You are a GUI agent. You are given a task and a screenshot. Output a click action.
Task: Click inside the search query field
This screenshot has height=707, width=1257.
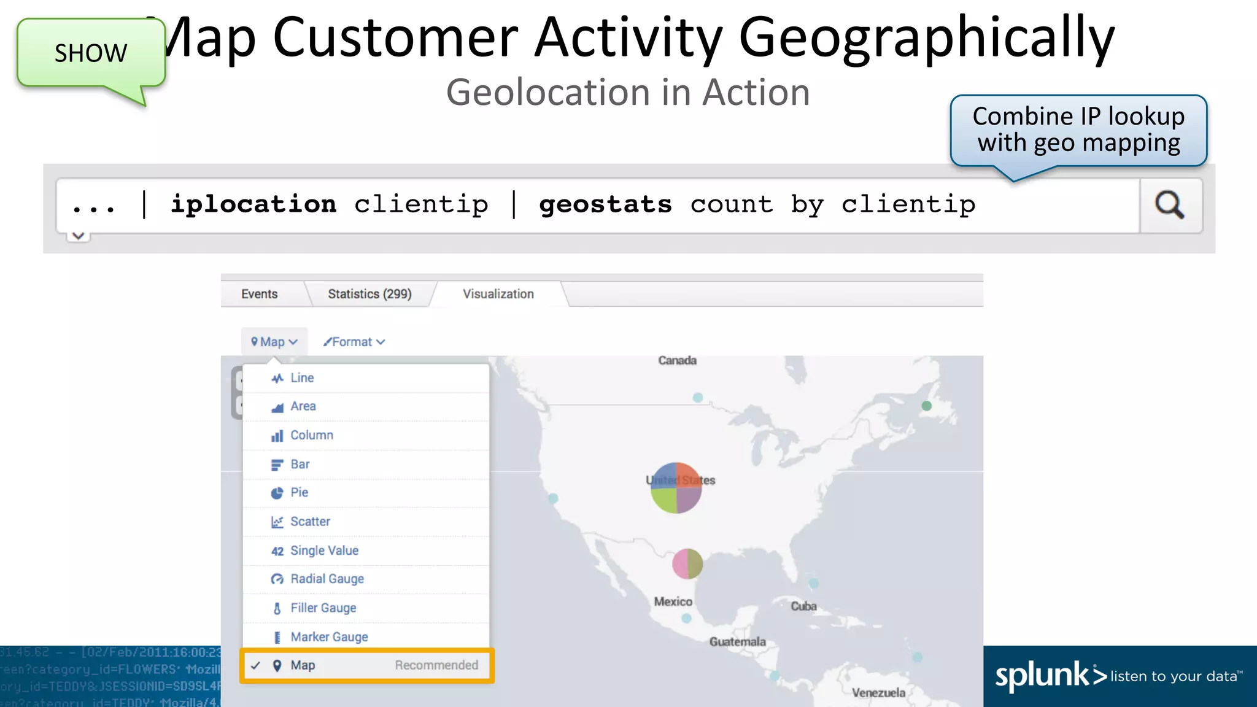tap(598, 205)
